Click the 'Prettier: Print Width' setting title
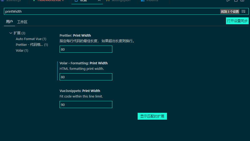The image size is (250, 141). click(x=75, y=35)
